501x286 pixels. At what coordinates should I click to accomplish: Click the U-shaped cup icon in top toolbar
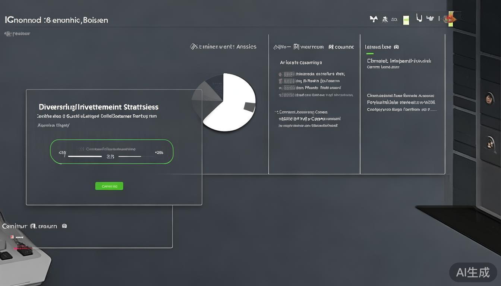click(x=419, y=18)
